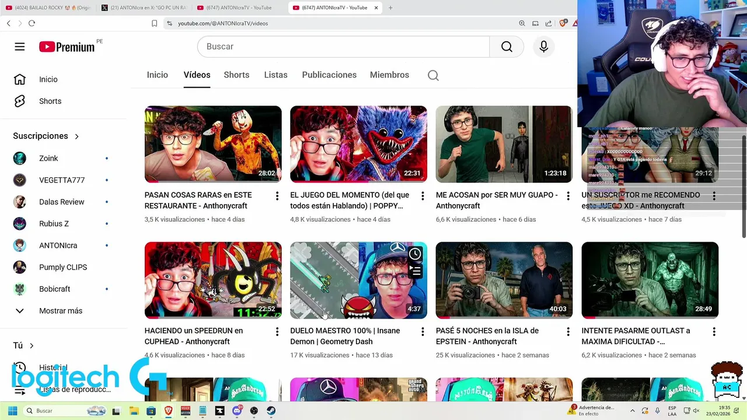Open Microsoft Store from the taskbar
747x420 pixels.
click(x=151, y=411)
